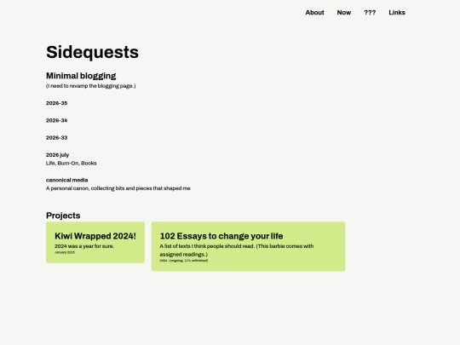Screen dimensions: 460x345
Task: Click the Sidequests page title
Action: (92, 52)
